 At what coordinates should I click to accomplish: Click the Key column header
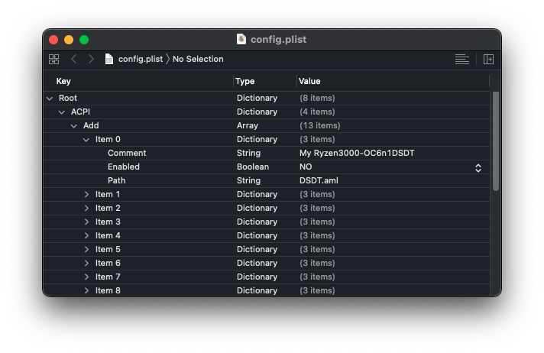[x=63, y=81]
